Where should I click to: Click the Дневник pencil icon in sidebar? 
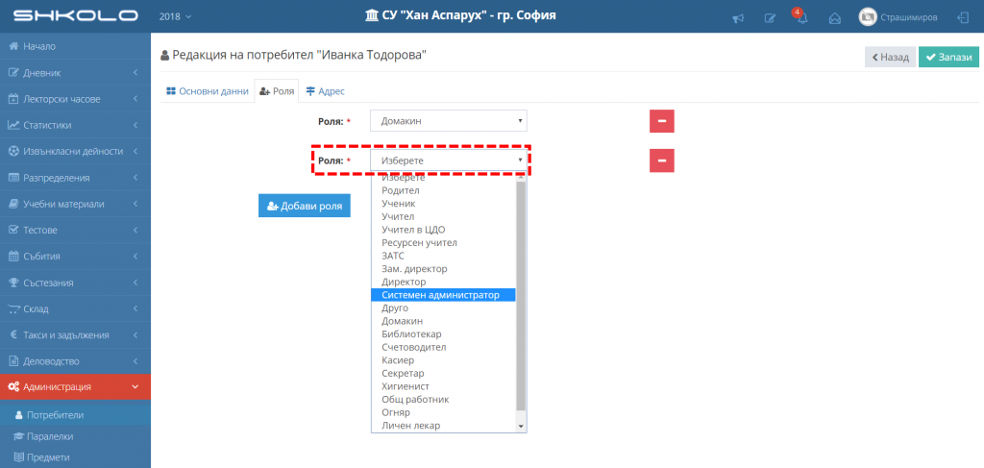point(12,73)
